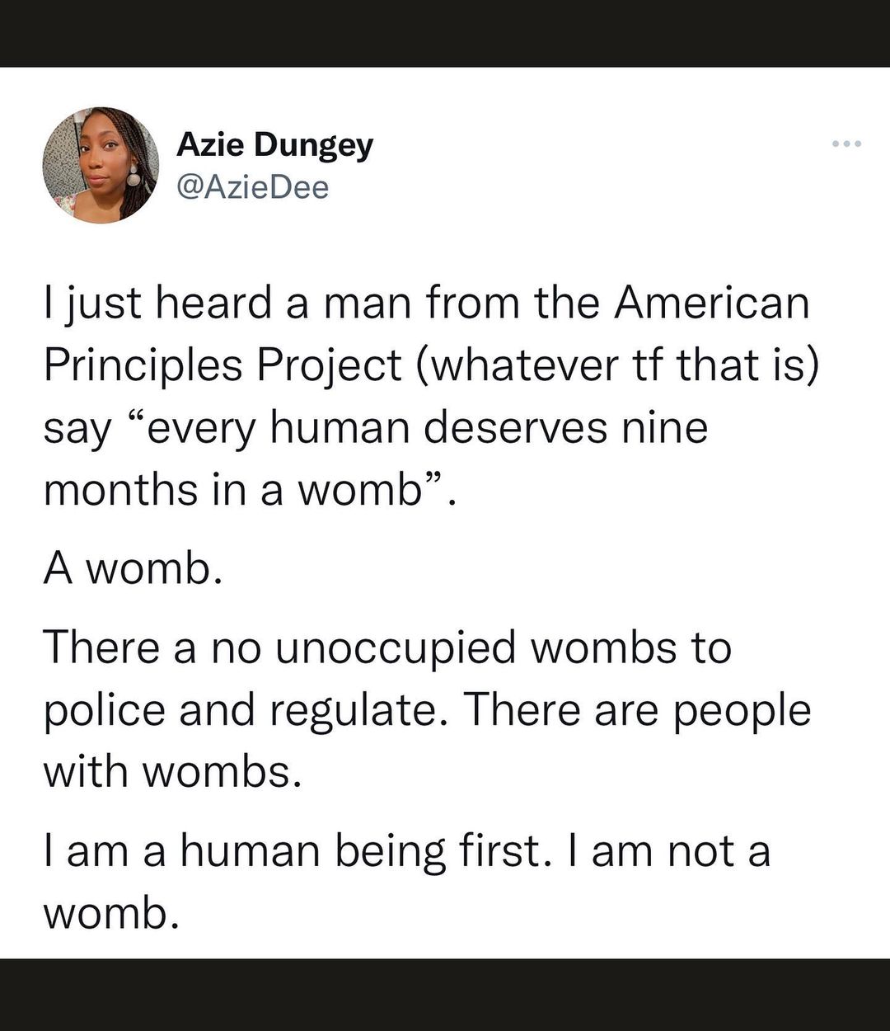Click the phrase "(whatever tf that is)"
Viewport: 890px width, 1031px height.
pos(618,365)
